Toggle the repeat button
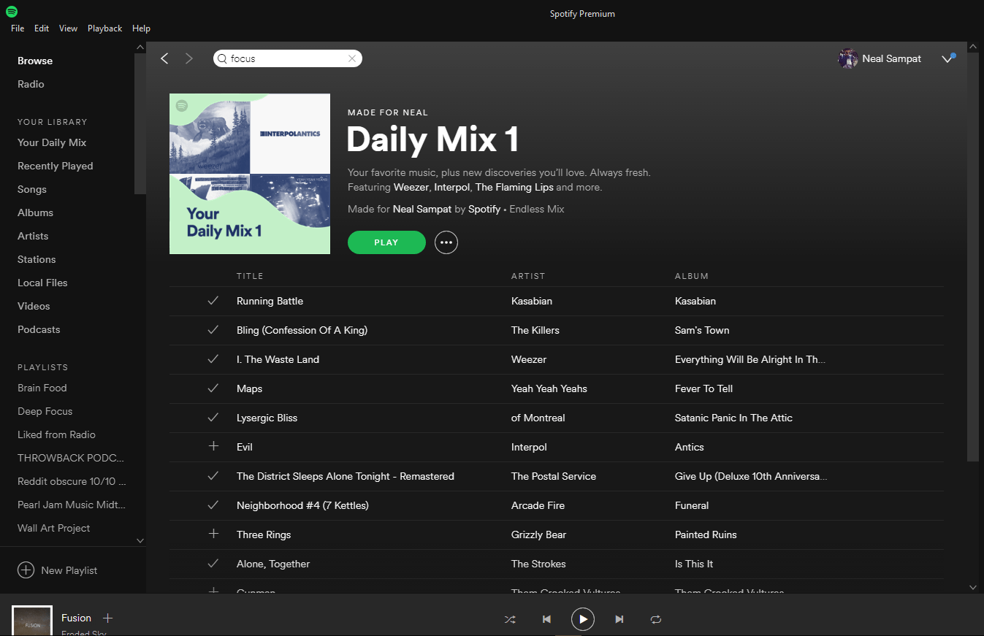984x636 pixels. coord(656,619)
